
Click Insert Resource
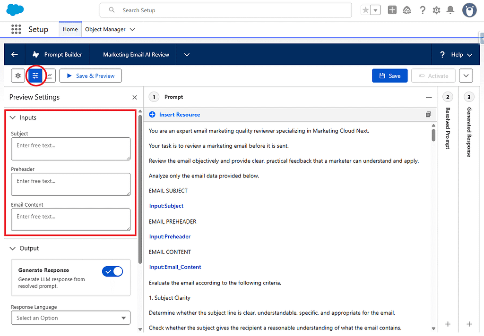174,115
